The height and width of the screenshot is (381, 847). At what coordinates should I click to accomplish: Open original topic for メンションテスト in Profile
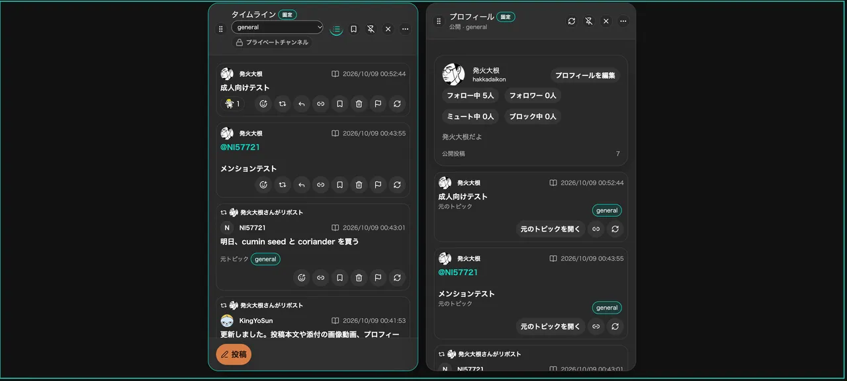(551, 326)
